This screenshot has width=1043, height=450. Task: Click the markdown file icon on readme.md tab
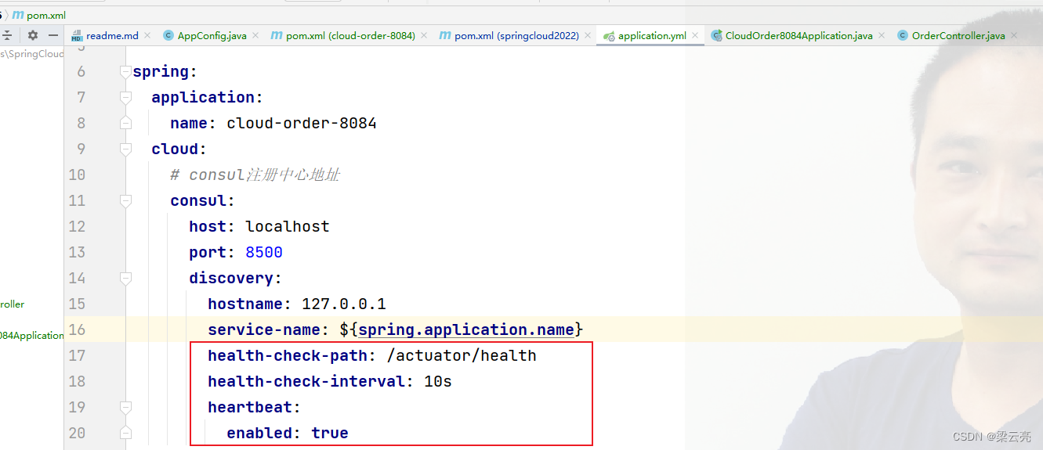pyautogui.click(x=77, y=36)
